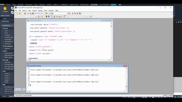
Task: Open the Window menu
Action: pyautogui.click(x=51, y=10)
